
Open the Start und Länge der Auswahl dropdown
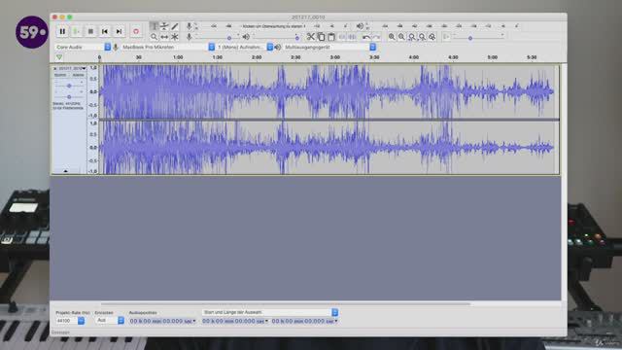click(x=270, y=312)
